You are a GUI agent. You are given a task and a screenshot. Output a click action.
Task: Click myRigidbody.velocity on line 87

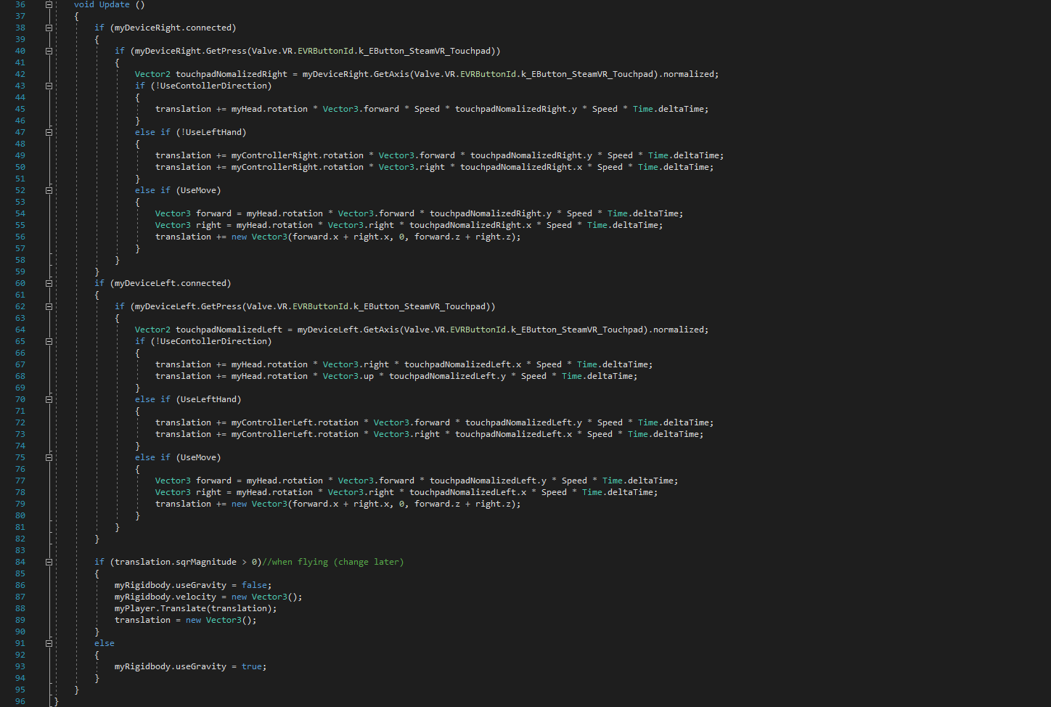[165, 597]
